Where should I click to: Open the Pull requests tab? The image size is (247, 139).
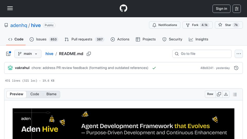point(84,39)
